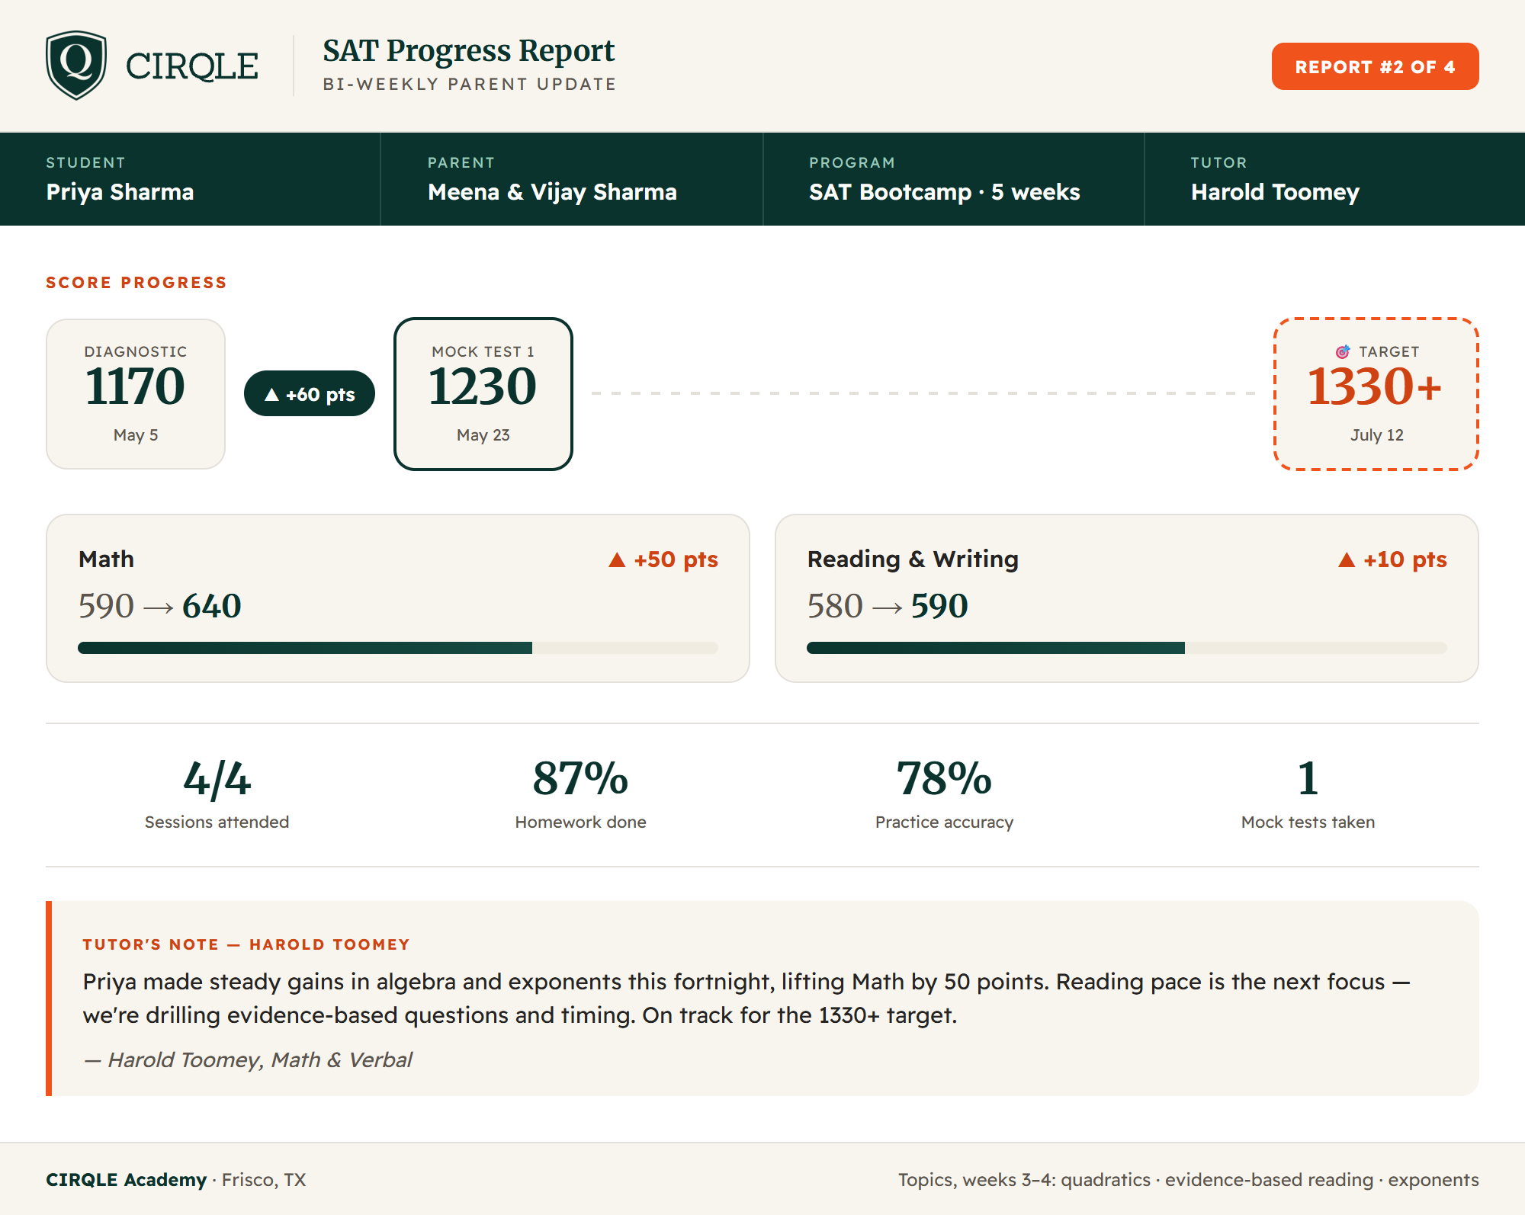This screenshot has height=1215, width=1525.
Task: Click the signature Harold Toomey, Math & Verbal
Action: click(x=249, y=1060)
